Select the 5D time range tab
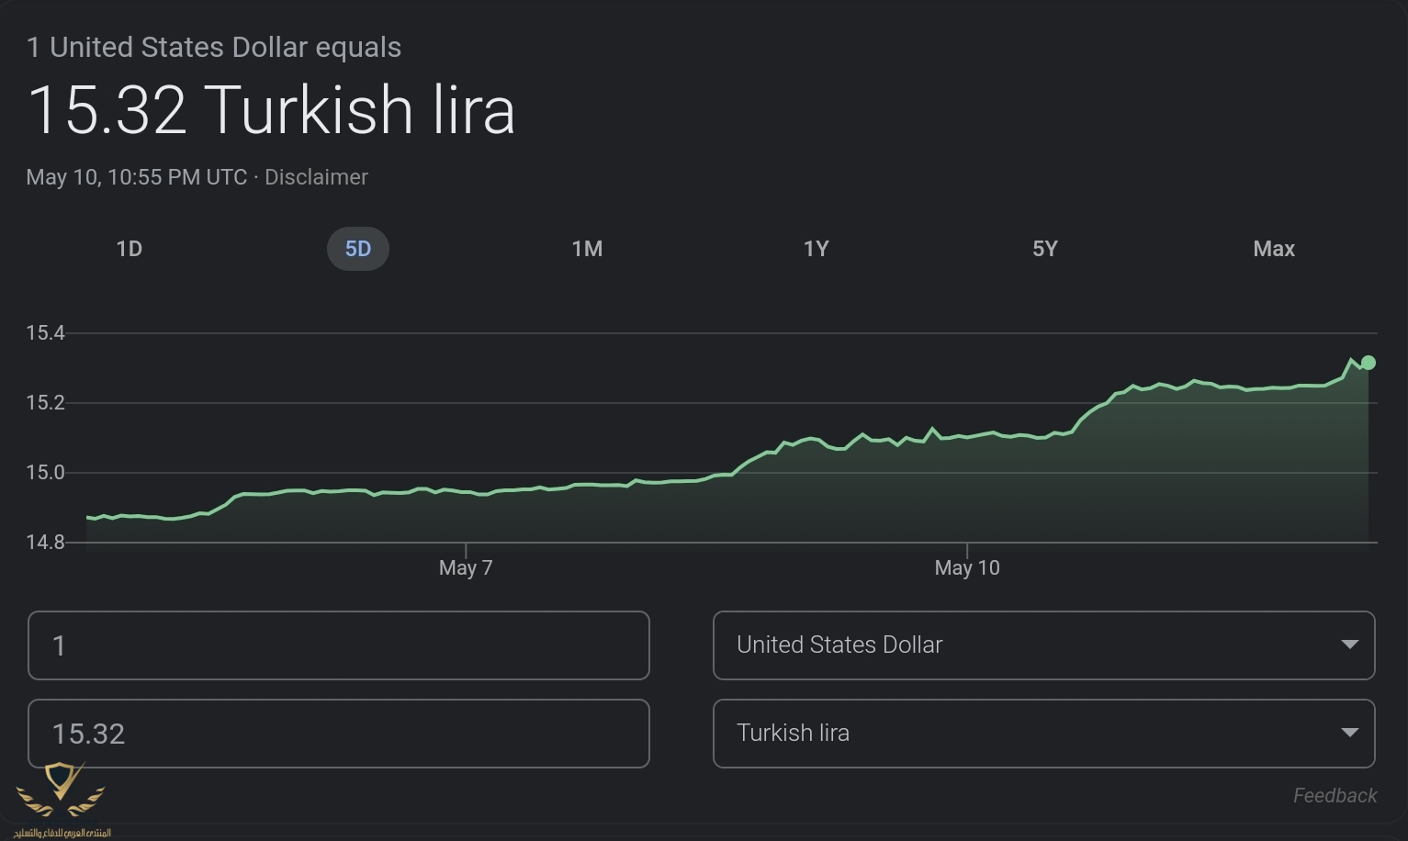 pyautogui.click(x=357, y=249)
